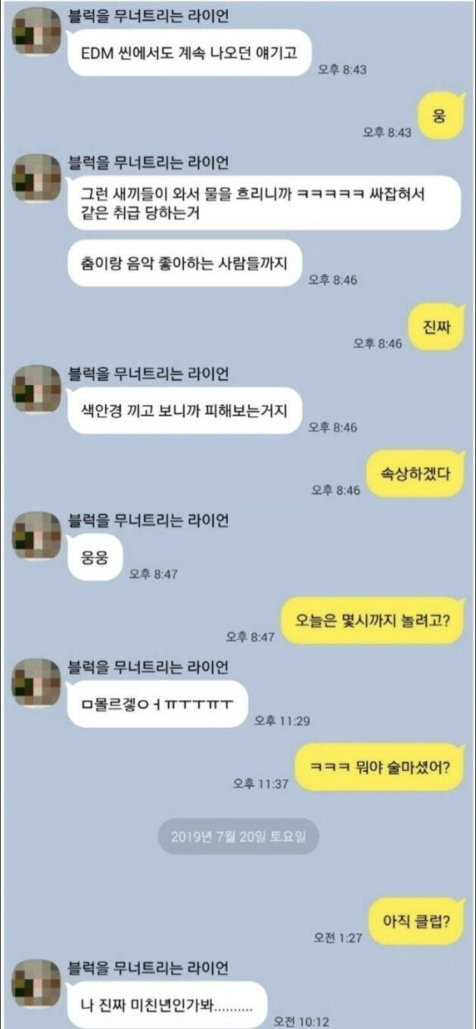Select the '나 진짜 미친년인가봐' message
This screenshot has height=1029, width=476.
168,1005
